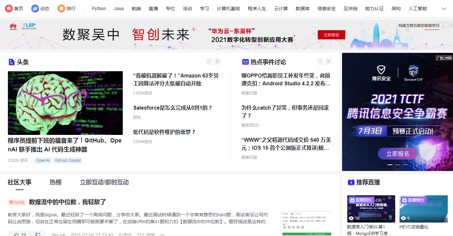Open 数据流中的中位数 article preview thumbnail
The height and width of the screenshot is (236, 453).
pos(306,224)
